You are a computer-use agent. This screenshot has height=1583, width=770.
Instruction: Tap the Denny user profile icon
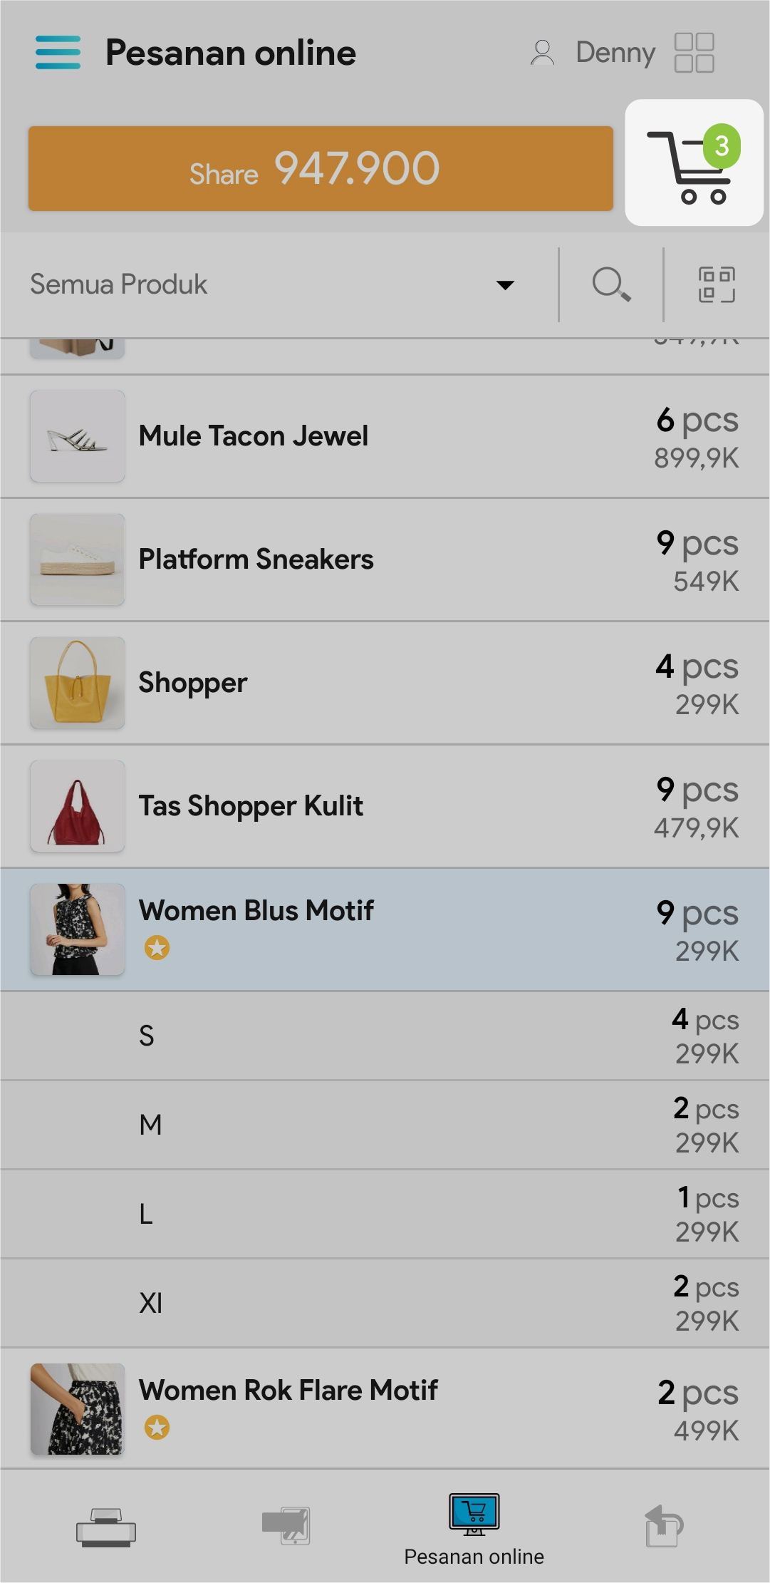pyautogui.click(x=543, y=53)
